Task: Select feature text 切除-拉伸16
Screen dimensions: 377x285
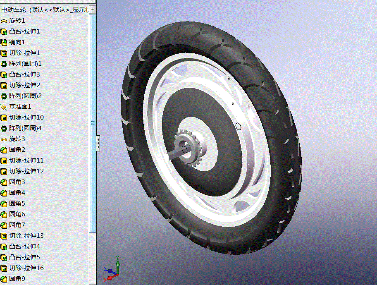Action: click(26, 268)
